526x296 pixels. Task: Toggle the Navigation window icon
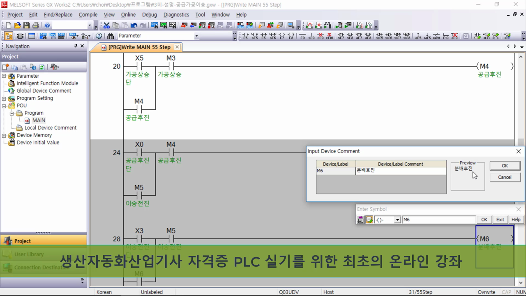[x=9, y=36]
